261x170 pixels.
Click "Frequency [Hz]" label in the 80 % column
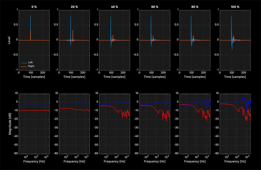195,162
